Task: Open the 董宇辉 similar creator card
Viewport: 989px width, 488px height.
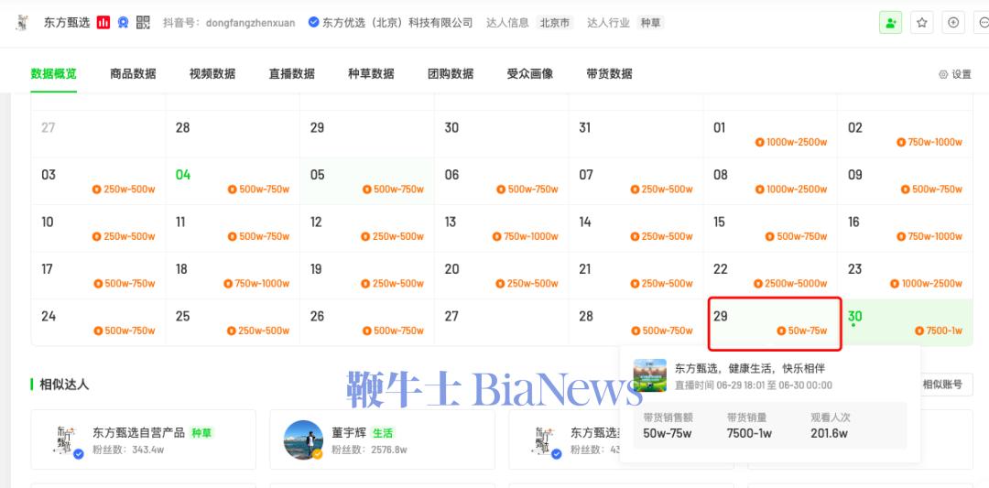Action: pos(382,439)
